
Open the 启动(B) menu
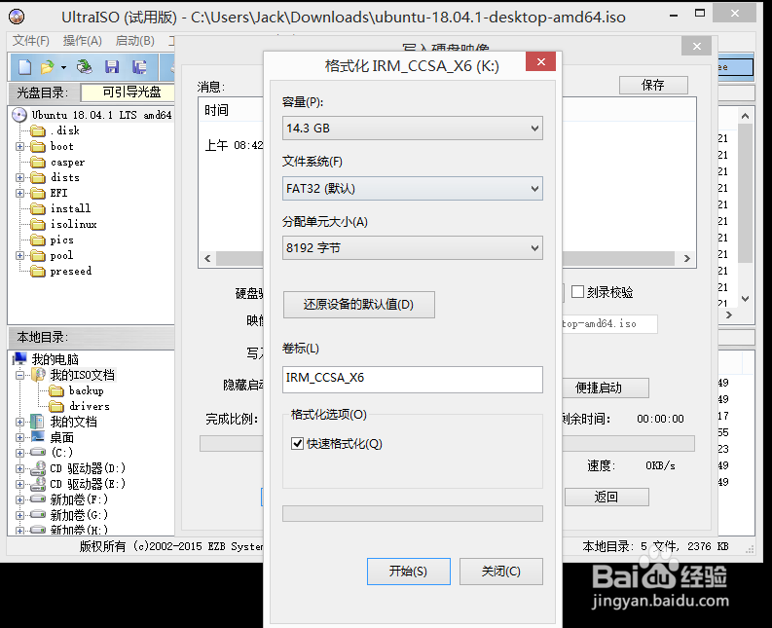[135, 40]
